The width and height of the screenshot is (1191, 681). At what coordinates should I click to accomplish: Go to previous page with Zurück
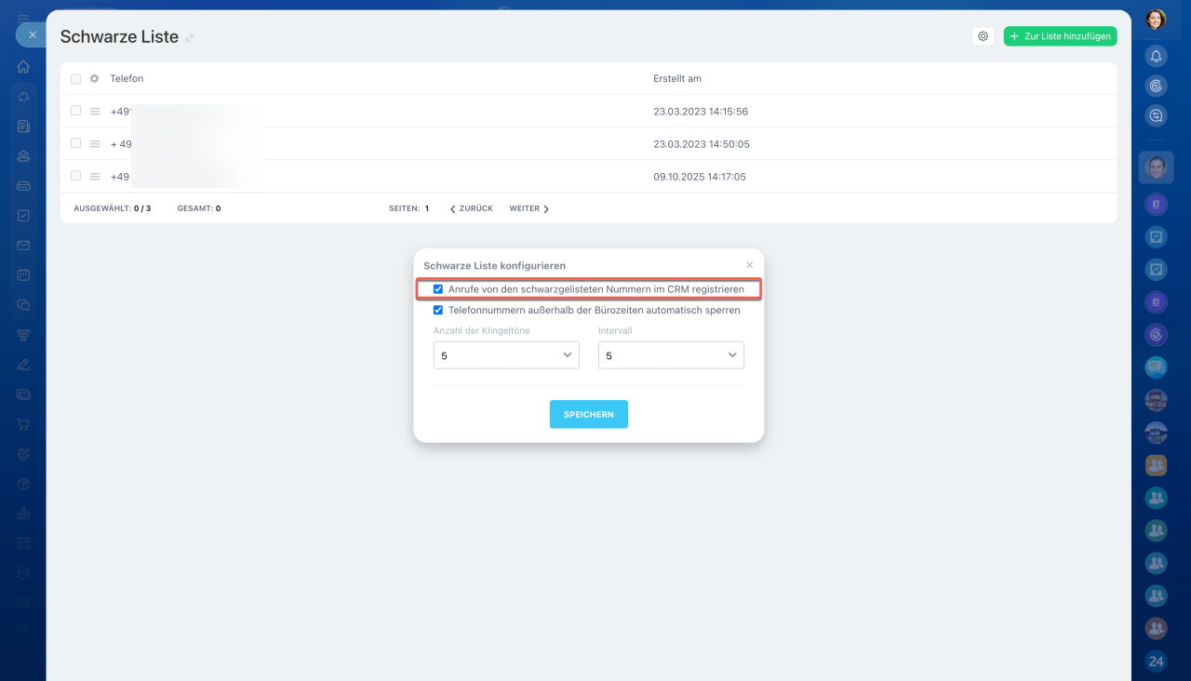pyautogui.click(x=472, y=208)
